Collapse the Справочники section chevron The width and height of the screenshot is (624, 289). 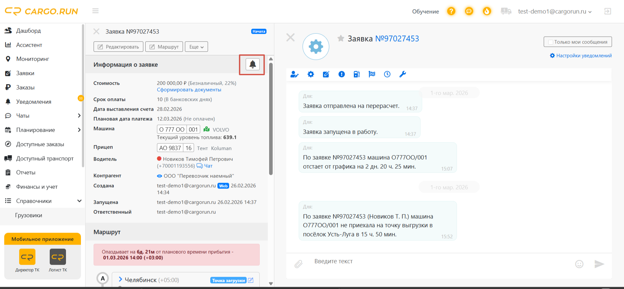pos(79,201)
